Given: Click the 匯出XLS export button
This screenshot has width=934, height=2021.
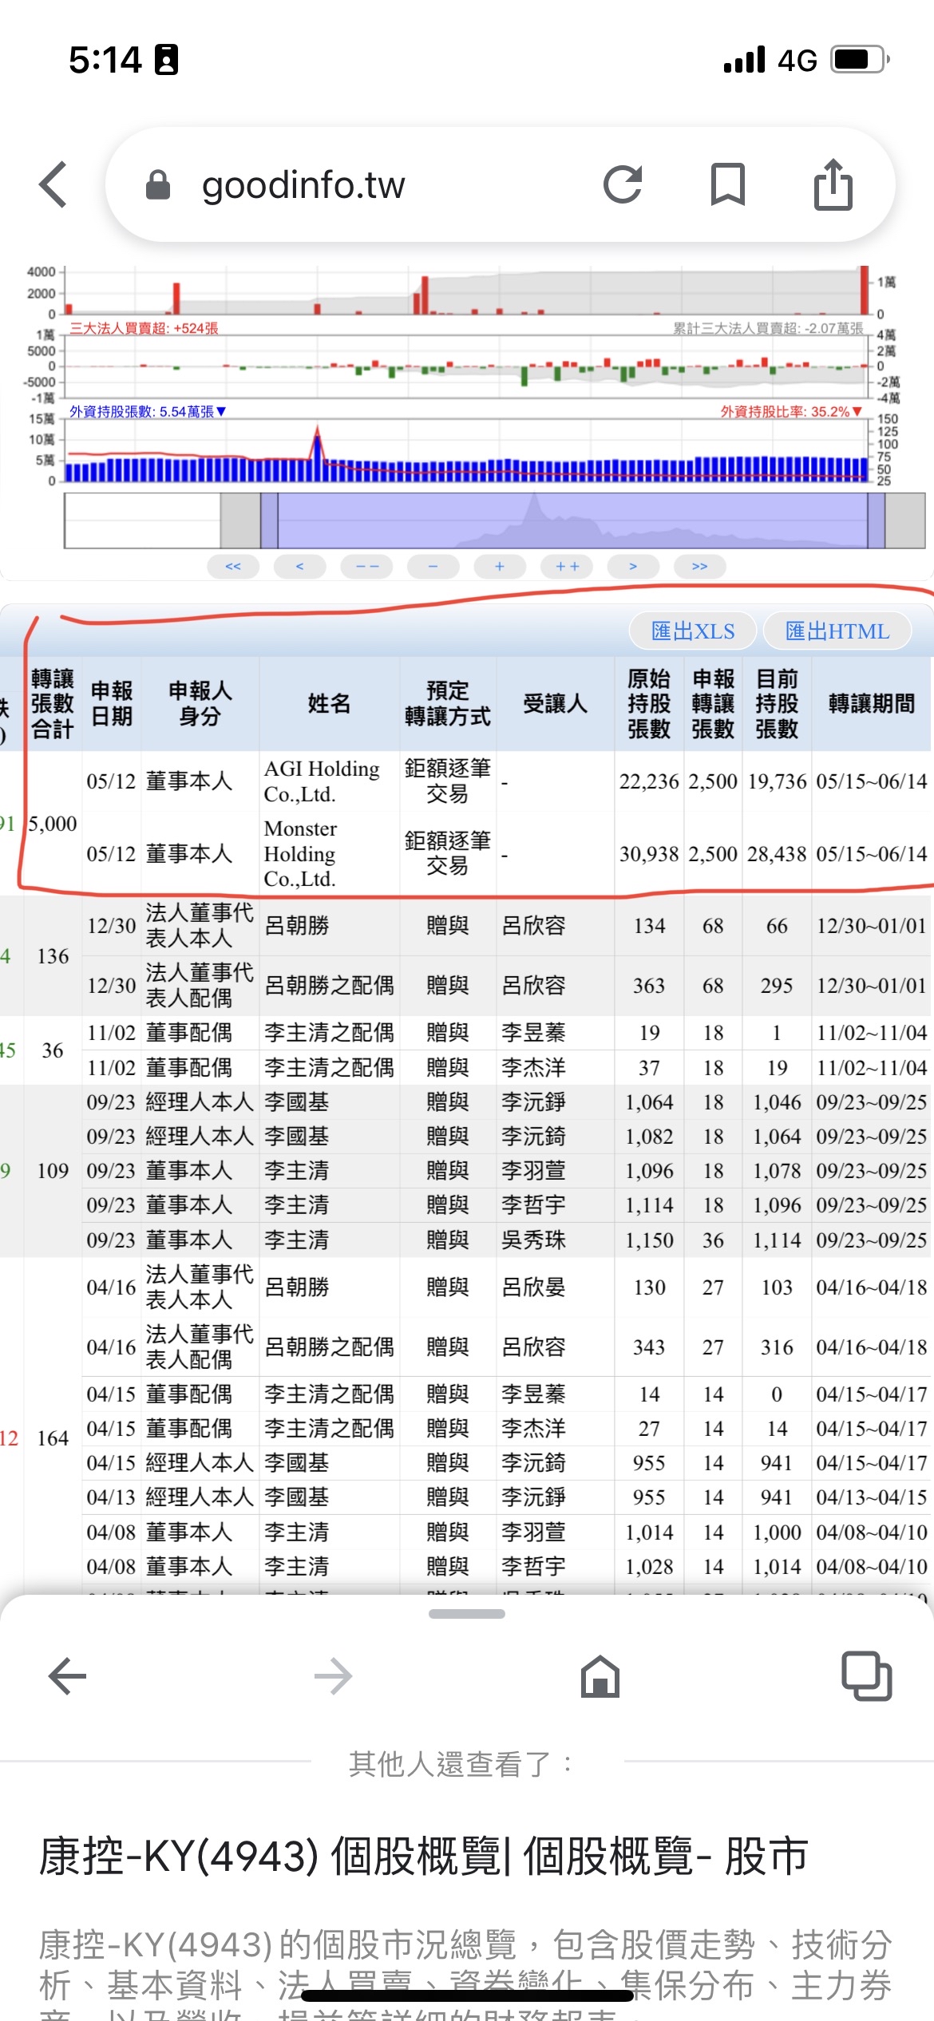Looking at the screenshot, I should [x=692, y=631].
